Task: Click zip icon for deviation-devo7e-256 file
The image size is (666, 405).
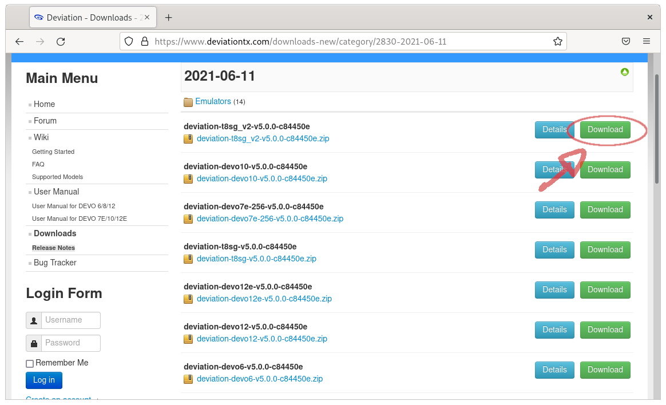Action: point(188,219)
